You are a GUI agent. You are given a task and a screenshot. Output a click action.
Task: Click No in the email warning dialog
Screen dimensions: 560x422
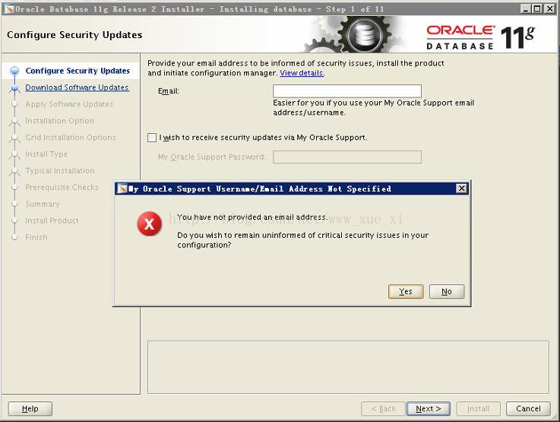click(x=447, y=291)
